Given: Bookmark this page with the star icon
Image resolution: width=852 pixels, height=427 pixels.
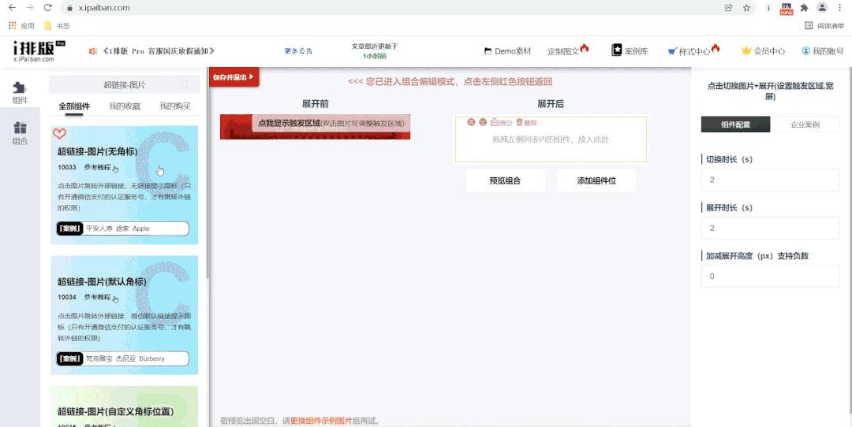Looking at the screenshot, I should 746,8.
